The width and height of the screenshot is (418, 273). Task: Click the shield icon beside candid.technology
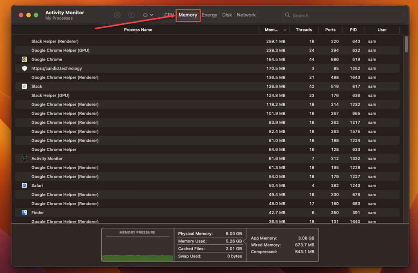pos(24,68)
